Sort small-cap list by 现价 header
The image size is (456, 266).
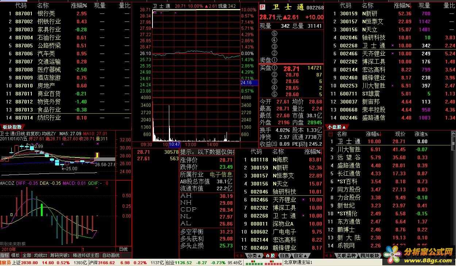[x=400, y=134]
